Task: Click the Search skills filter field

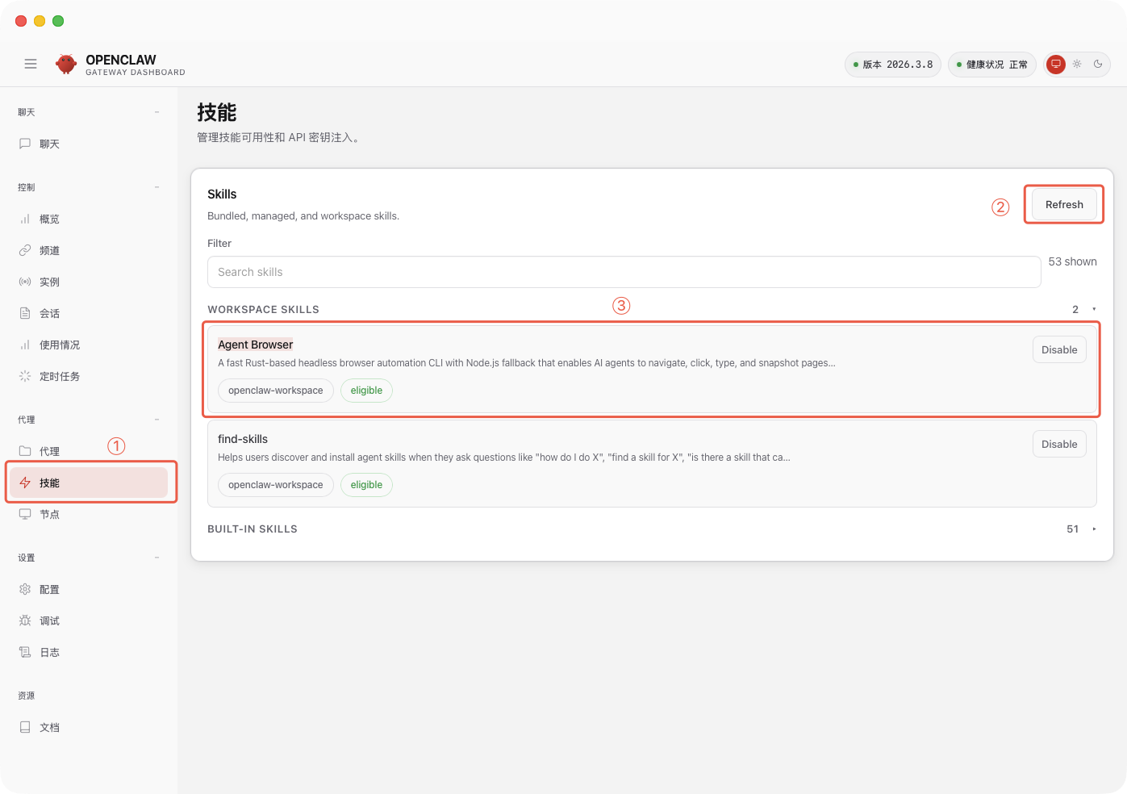Action: [623, 272]
